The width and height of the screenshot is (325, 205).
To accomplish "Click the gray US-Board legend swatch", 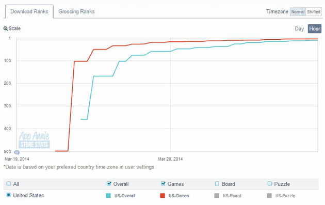I will click(x=217, y=196).
